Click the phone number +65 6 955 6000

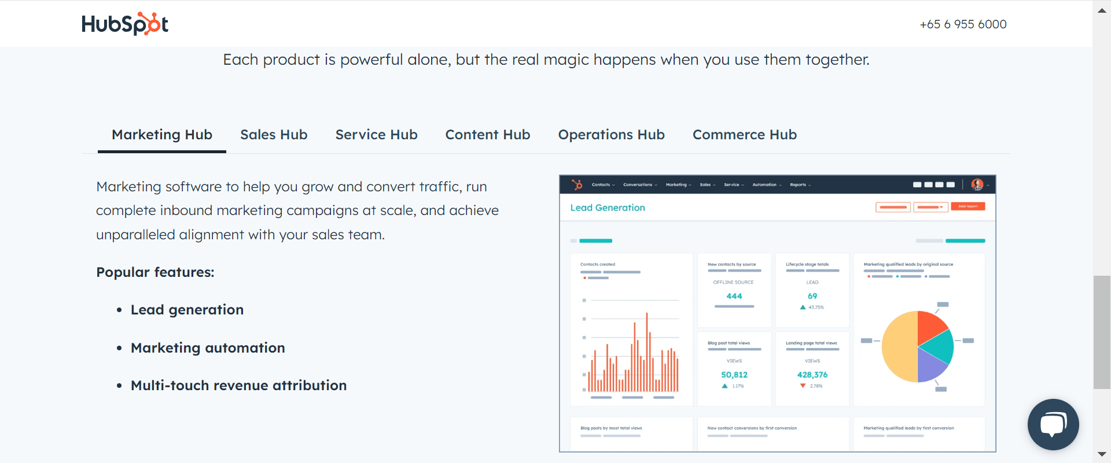coord(963,24)
